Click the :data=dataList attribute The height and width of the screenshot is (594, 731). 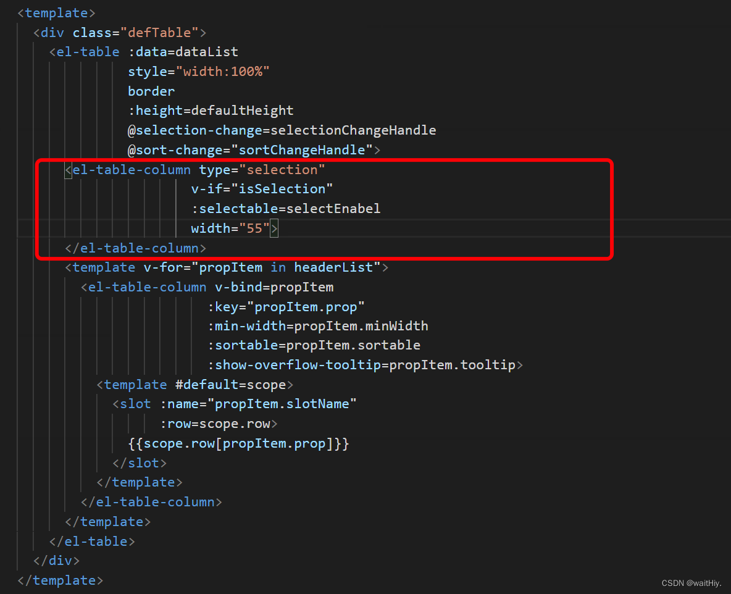183,52
